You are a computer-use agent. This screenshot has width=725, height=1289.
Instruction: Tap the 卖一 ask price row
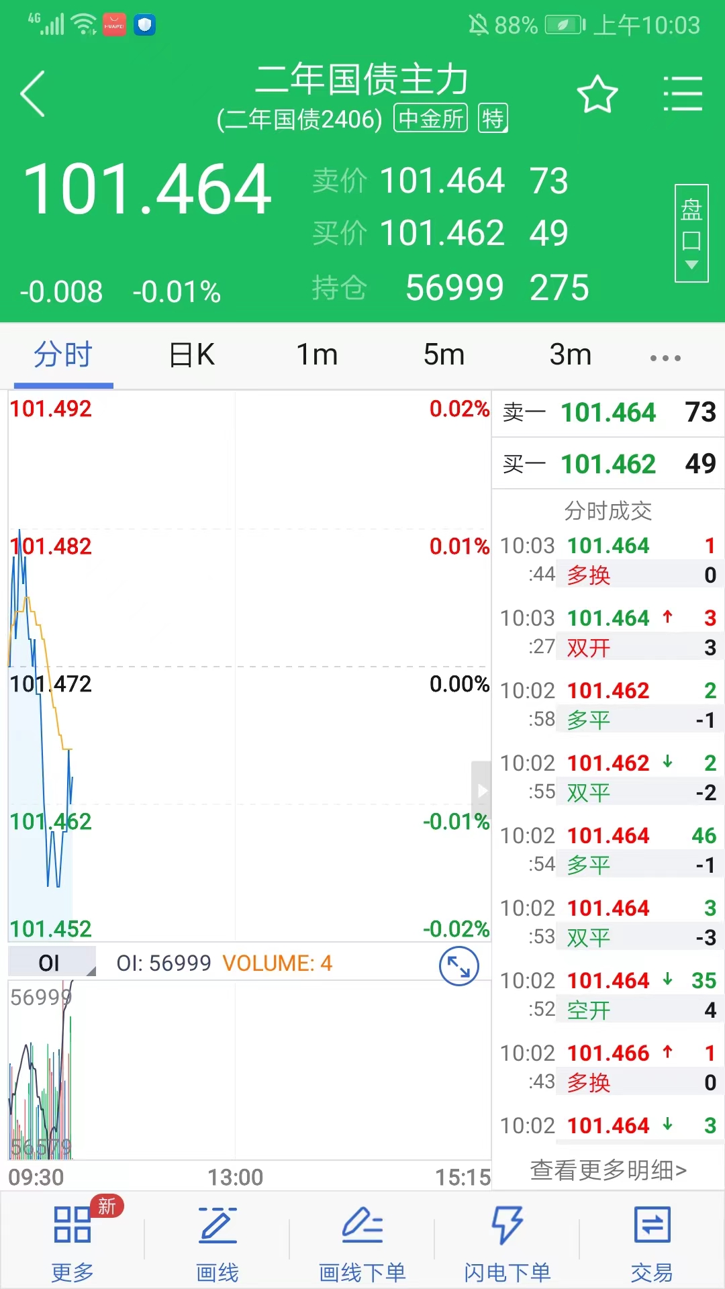[608, 413]
